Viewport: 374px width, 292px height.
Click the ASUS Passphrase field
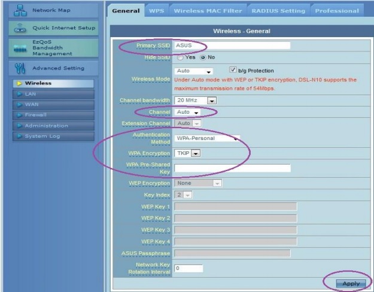232,253
